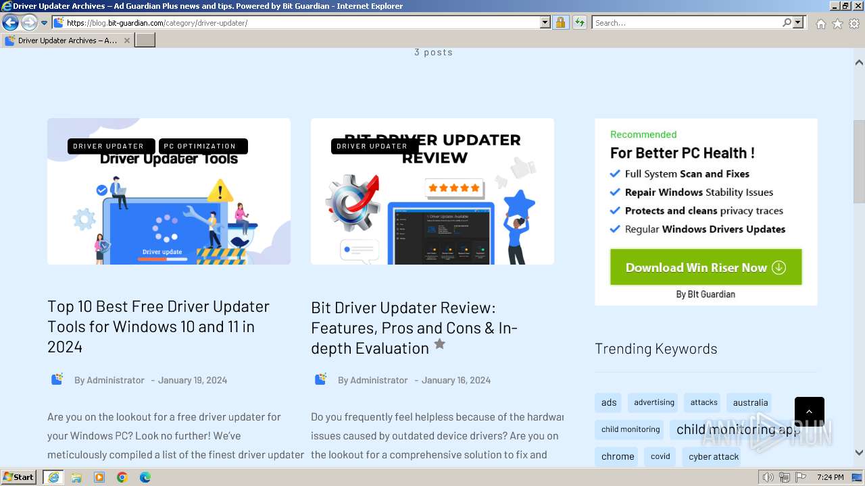Click author avatar on January 16 post
Screen dimensions: 865x486
pos(320,379)
